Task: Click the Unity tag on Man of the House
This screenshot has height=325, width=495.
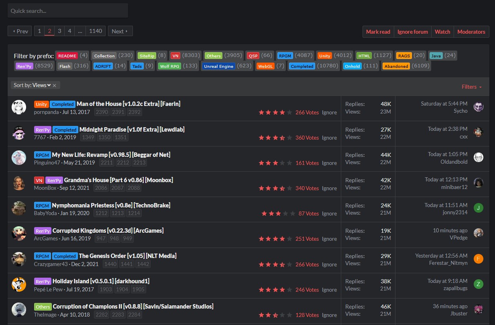Action: [41, 104]
